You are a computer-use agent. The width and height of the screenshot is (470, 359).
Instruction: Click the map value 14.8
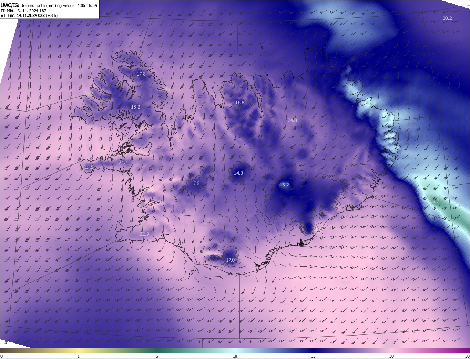(238, 173)
